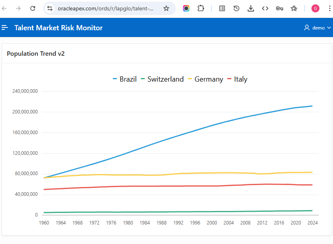Open the Talent Market Risk Monitor navigation menu

coord(5,27)
